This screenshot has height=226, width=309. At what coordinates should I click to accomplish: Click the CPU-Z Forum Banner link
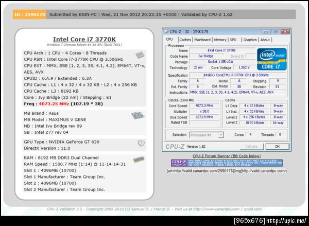227,156
